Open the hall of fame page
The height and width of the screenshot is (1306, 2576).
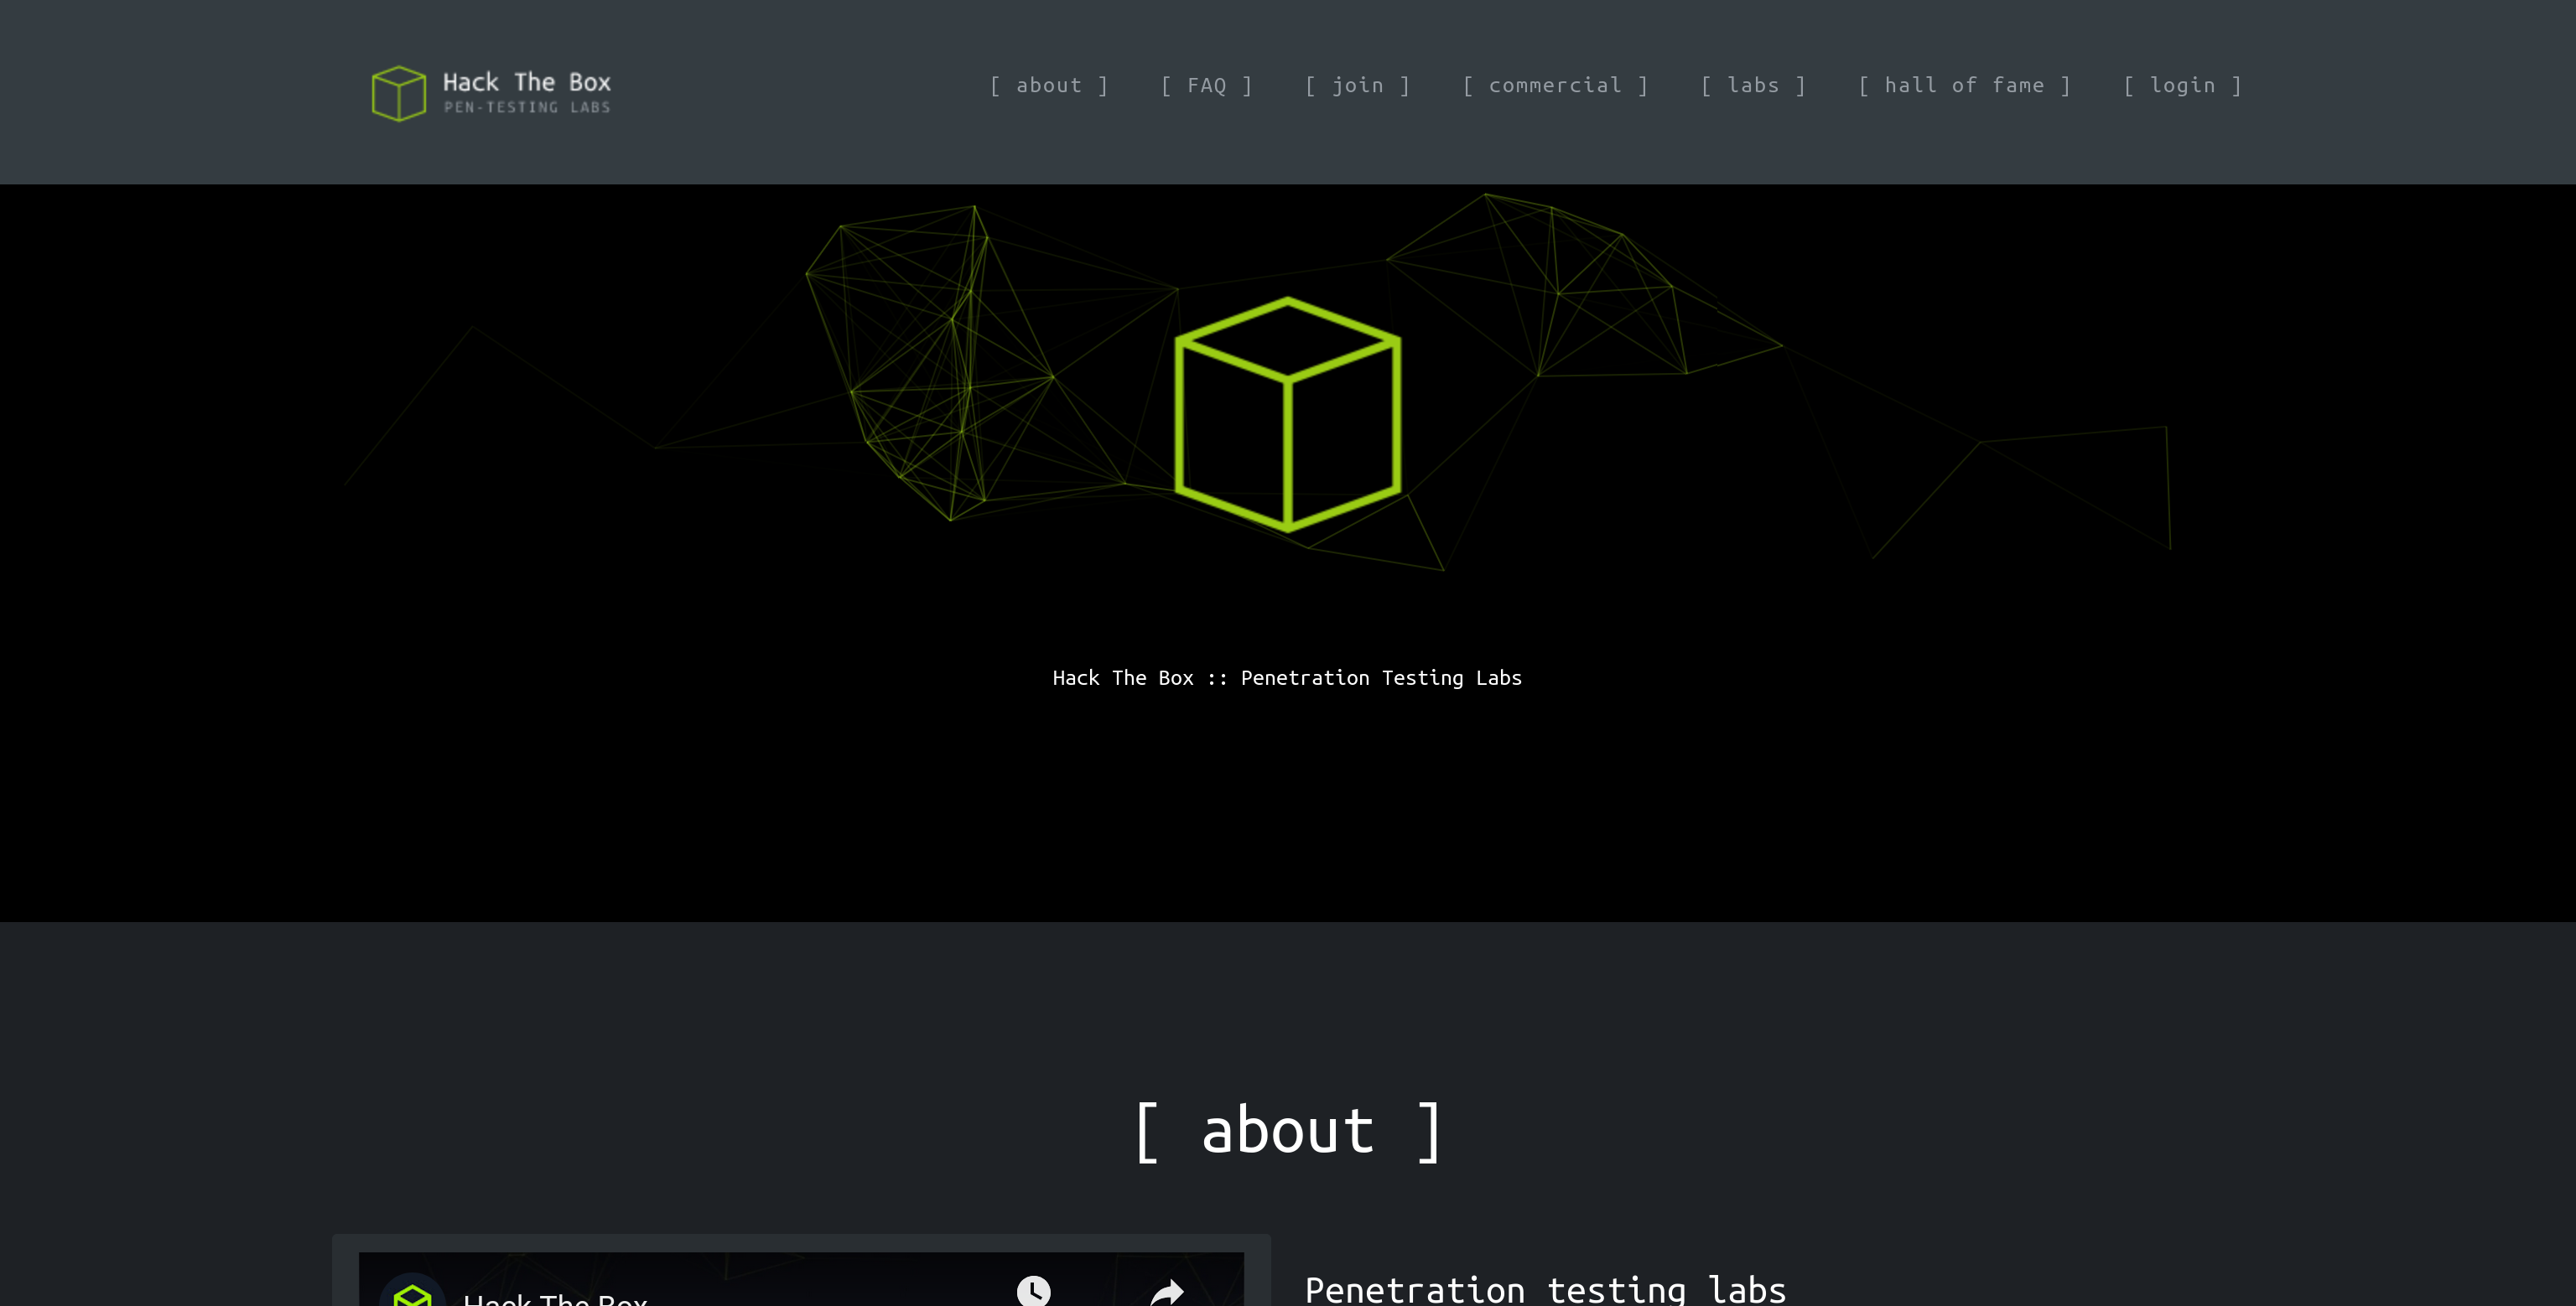(x=1964, y=86)
